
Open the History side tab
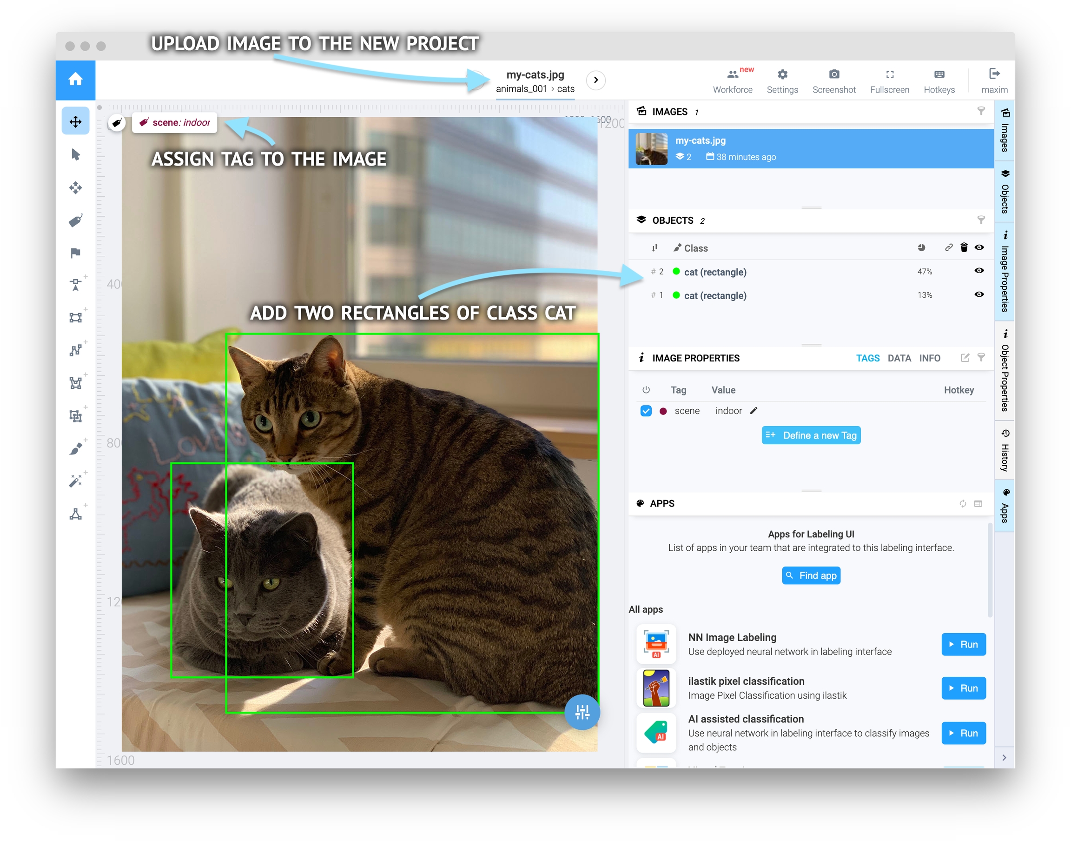1005,450
